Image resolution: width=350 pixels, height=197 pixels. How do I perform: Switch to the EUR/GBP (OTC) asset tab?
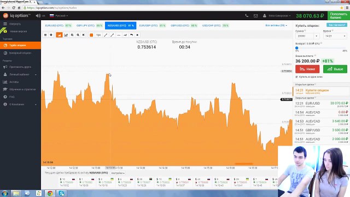(x=153, y=26)
